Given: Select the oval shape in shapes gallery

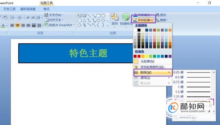Looking at the screenshot, I should tap(103, 16).
